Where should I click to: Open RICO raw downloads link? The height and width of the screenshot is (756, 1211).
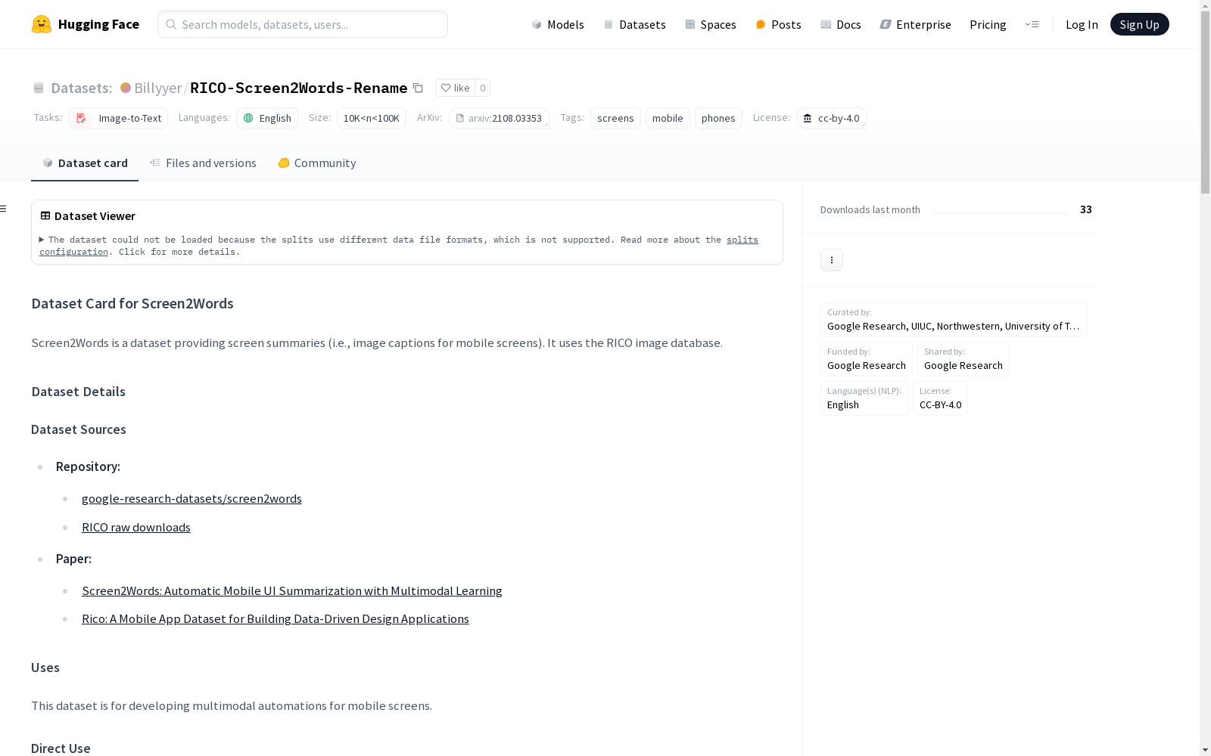tap(136, 528)
